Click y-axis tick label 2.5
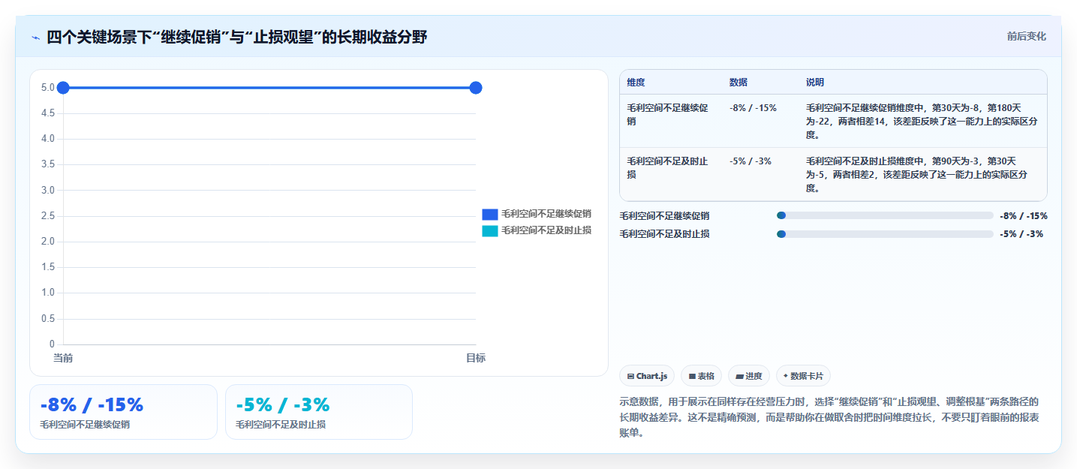 point(48,216)
